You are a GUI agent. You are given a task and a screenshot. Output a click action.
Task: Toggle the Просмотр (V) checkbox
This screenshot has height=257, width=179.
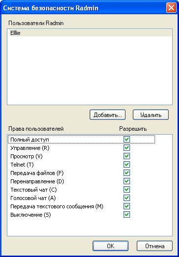click(127, 156)
